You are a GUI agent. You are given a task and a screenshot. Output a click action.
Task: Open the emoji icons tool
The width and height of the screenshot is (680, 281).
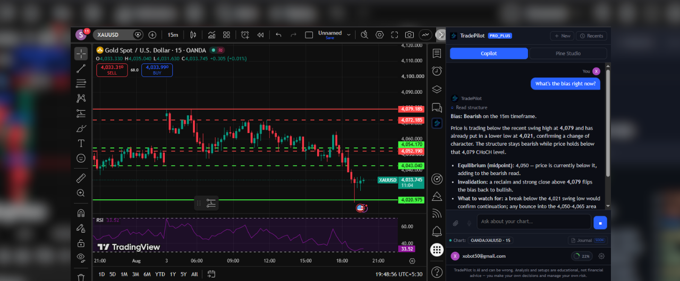(81, 158)
